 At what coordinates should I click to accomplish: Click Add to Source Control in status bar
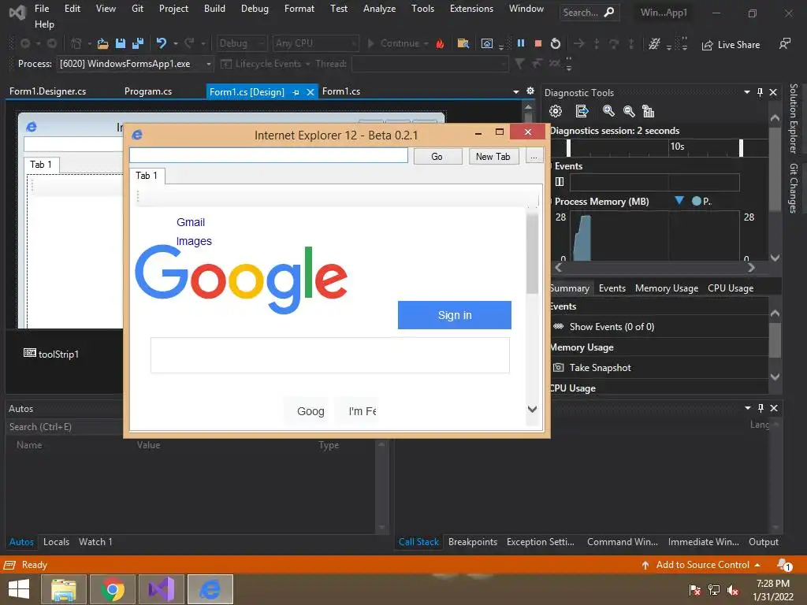[702, 565]
